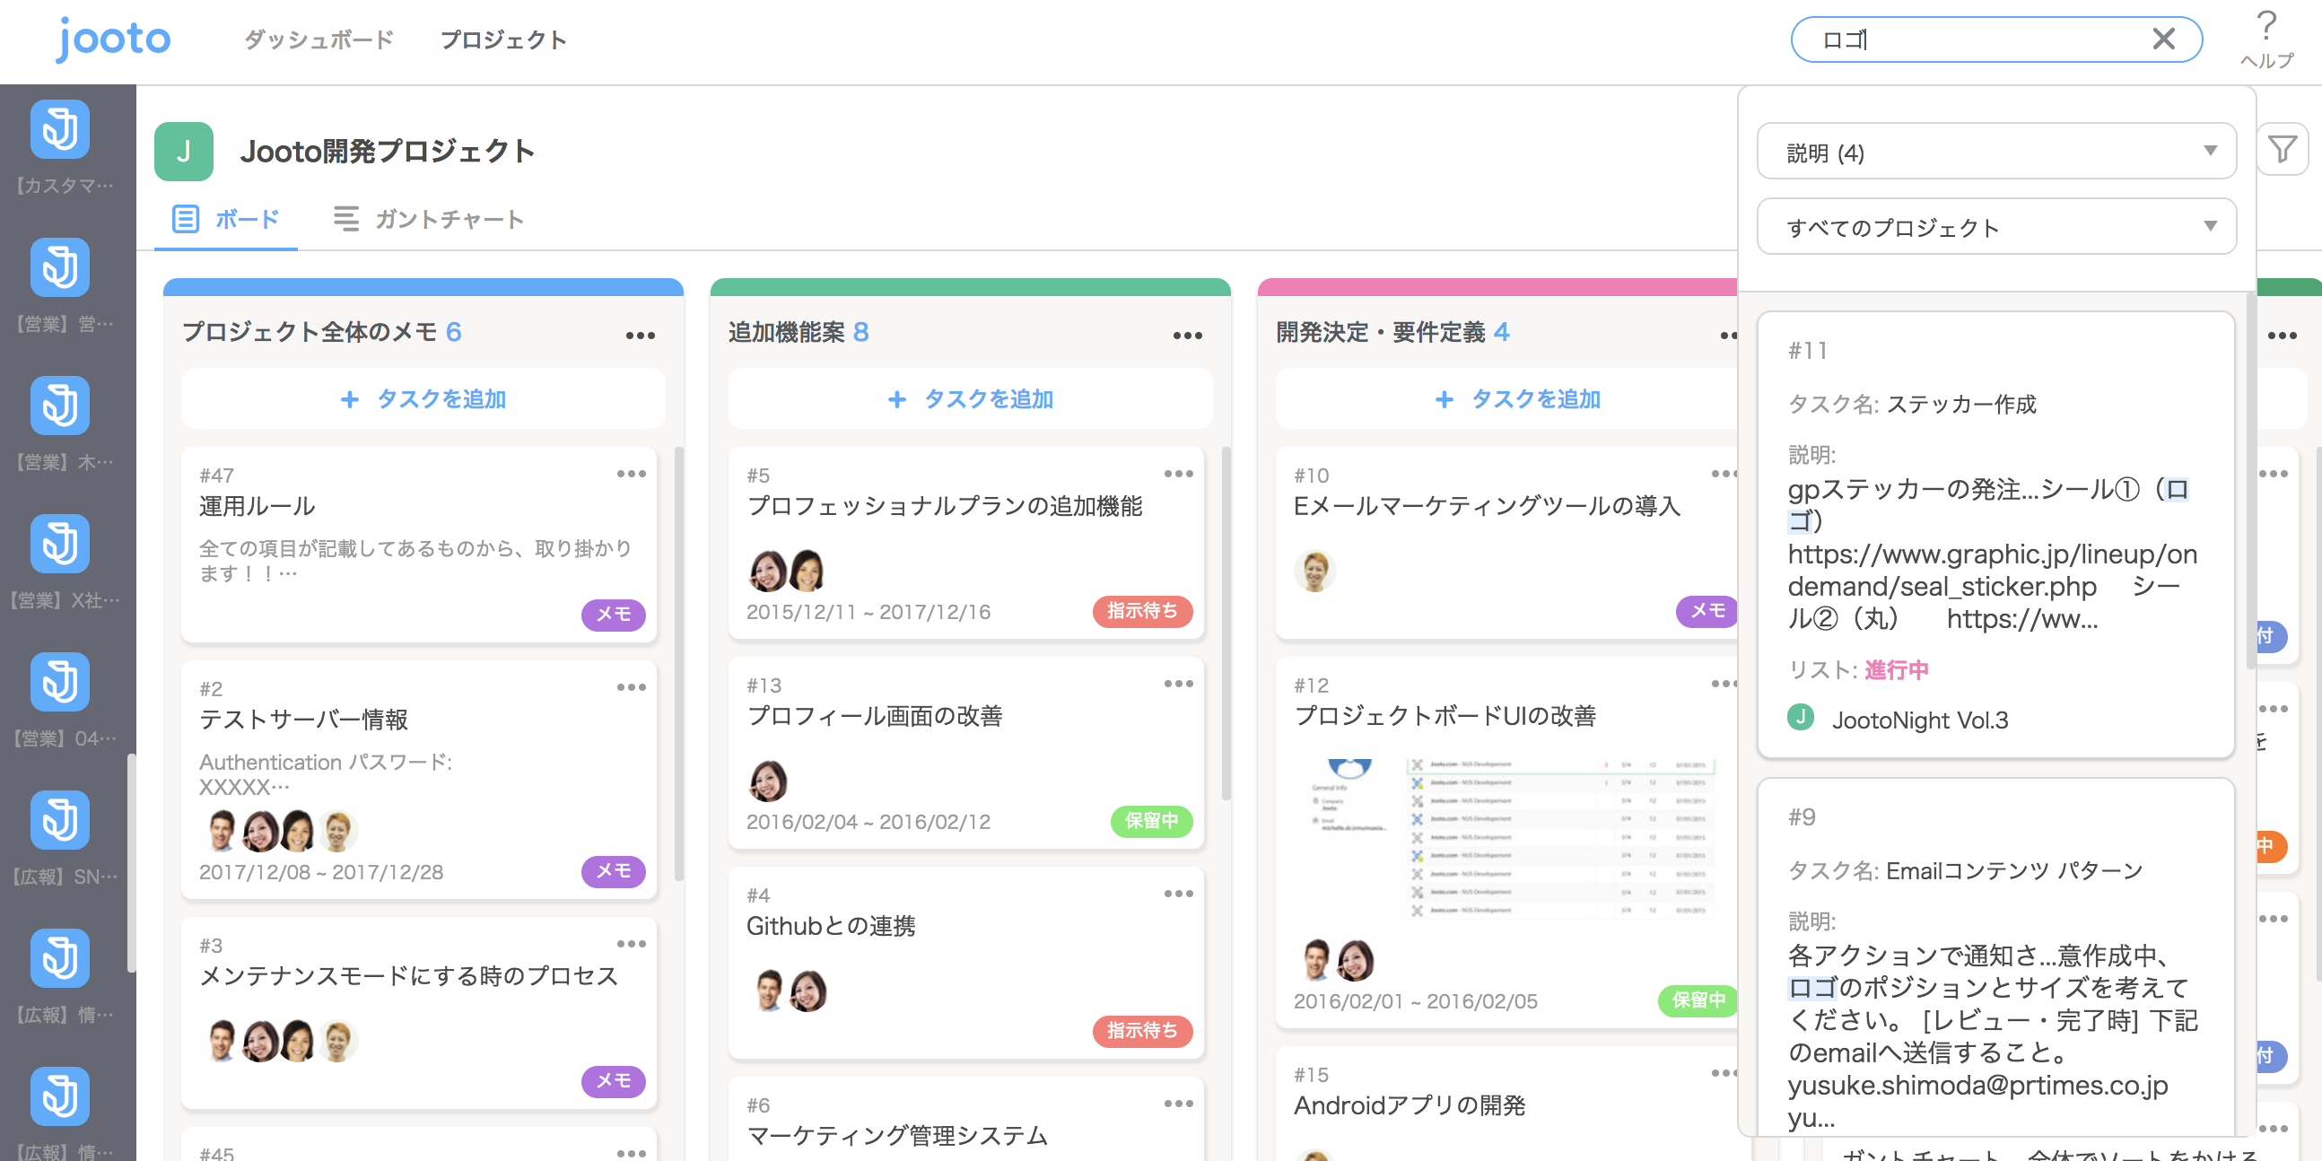Click 保留中 label on task #12

[1697, 1000]
